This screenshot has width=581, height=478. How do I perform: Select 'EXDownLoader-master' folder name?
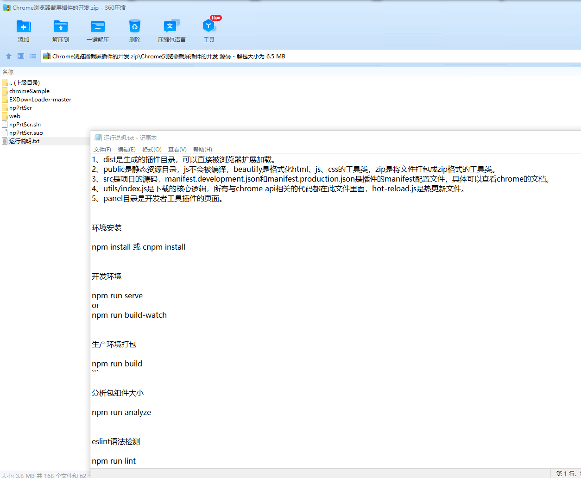(40, 99)
